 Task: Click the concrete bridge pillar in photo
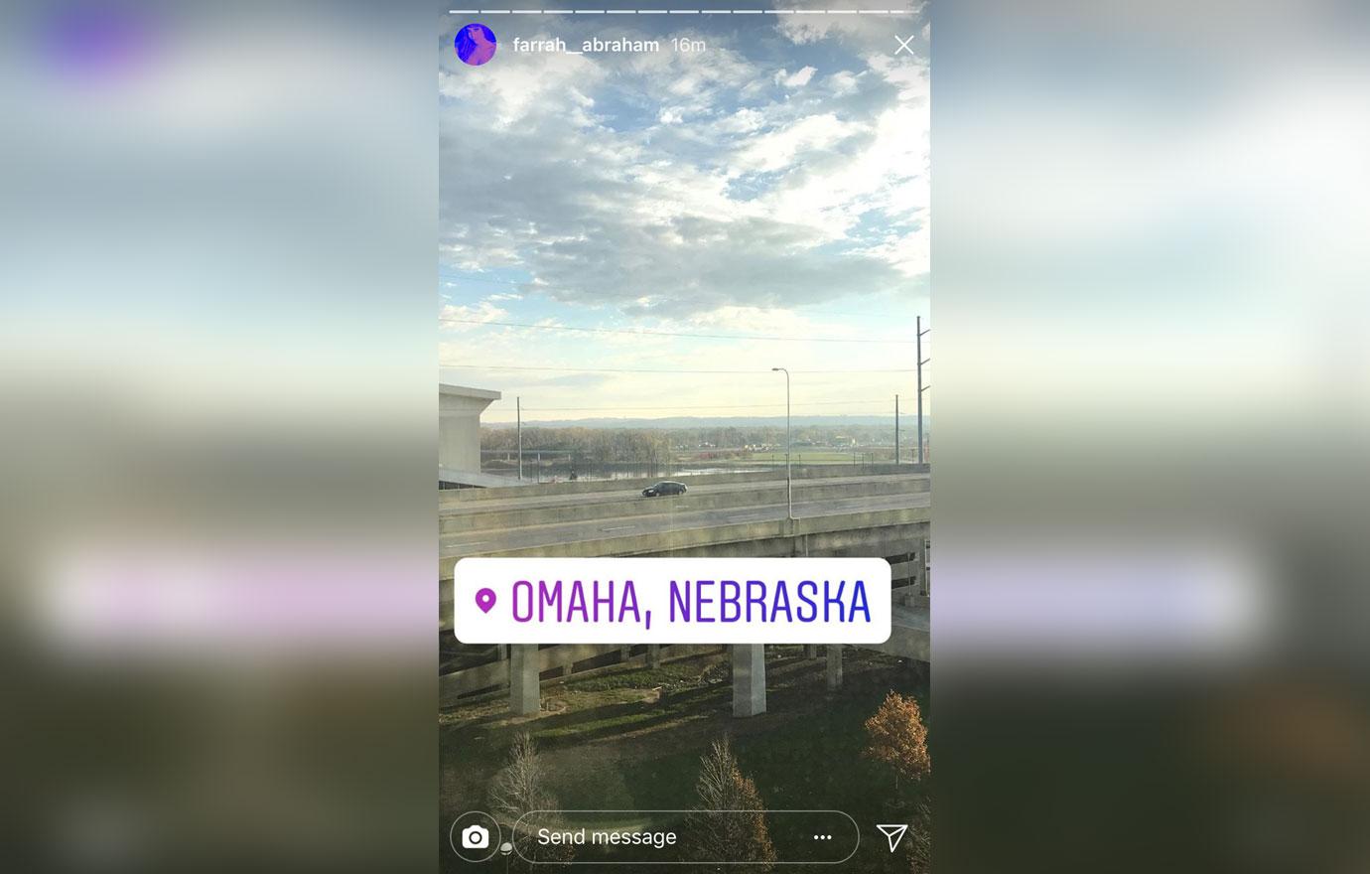749,680
